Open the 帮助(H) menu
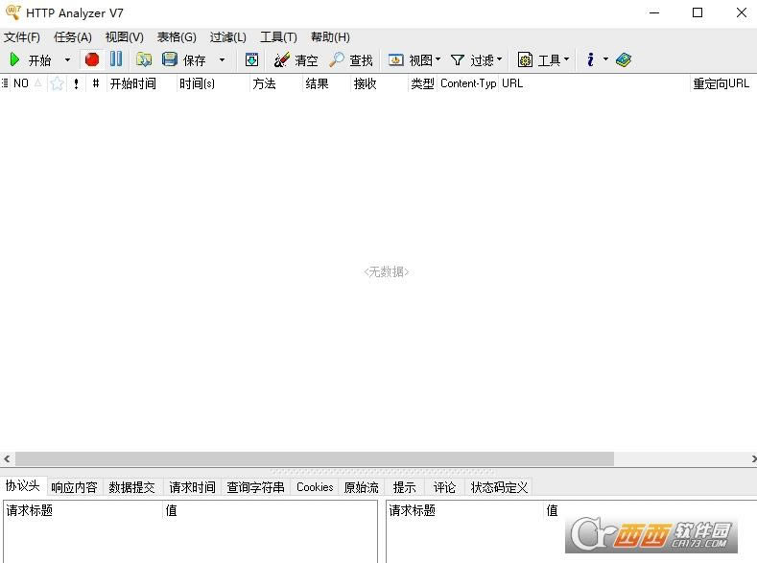Image resolution: width=757 pixels, height=563 pixels. tap(330, 37)
